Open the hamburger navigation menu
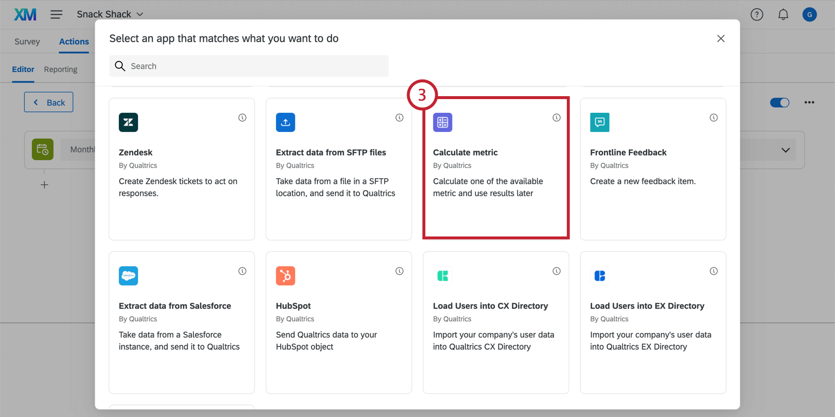Image resolution: width=835 pixels, height=417 pixels. pos(56,14)
